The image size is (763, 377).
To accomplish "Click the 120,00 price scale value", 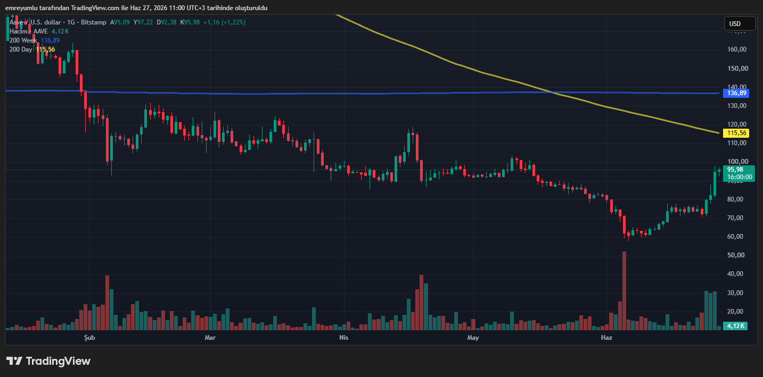I will point(736,124).
